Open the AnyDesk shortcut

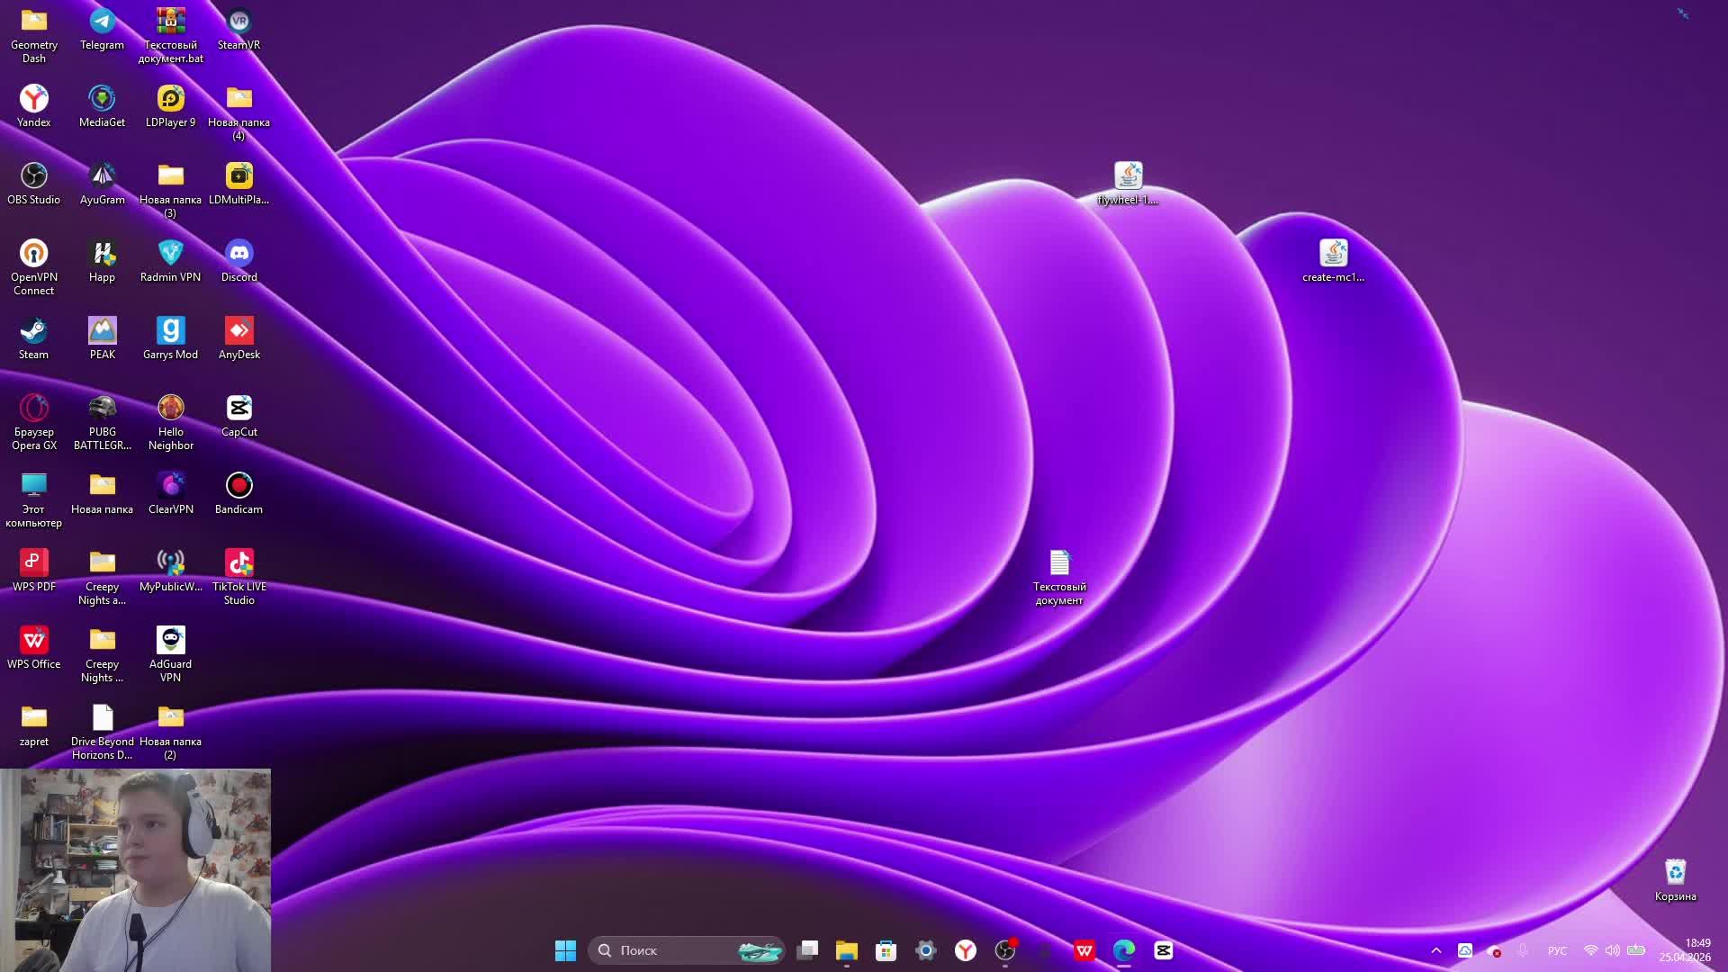(x=238, y=331)
